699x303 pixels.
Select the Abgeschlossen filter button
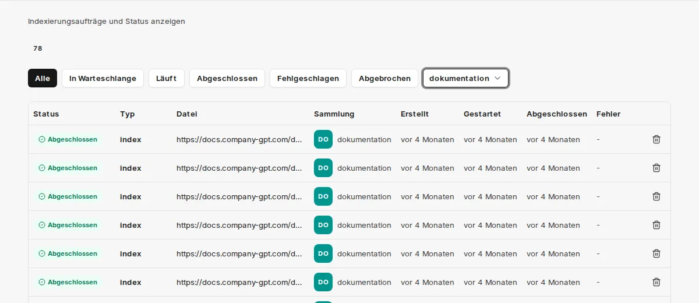coord(227,78)
